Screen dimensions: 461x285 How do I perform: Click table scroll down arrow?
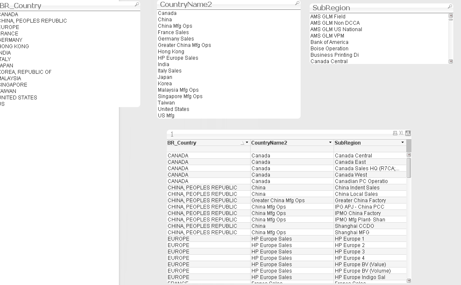409,281
